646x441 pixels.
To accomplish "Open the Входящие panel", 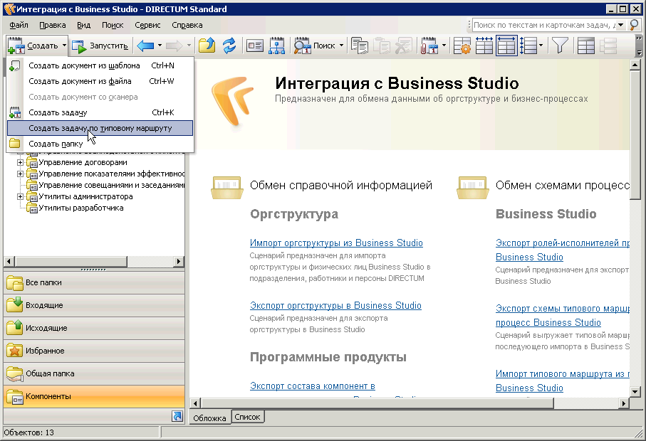I will 94,305.
